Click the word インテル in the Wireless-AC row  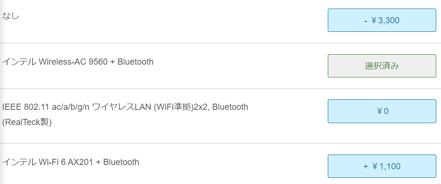[x=19, y=61]
